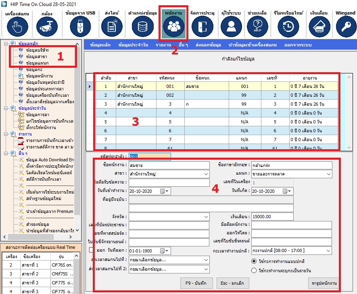Select ข้อมูลบริษัท in the tree

(38, 50)
